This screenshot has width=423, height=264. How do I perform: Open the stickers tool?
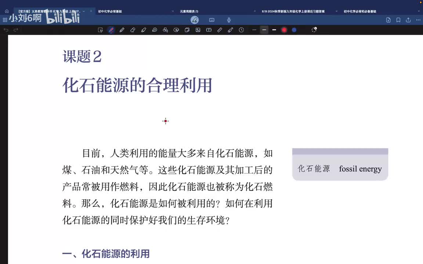pyautogui.click(x=176, y=30)
